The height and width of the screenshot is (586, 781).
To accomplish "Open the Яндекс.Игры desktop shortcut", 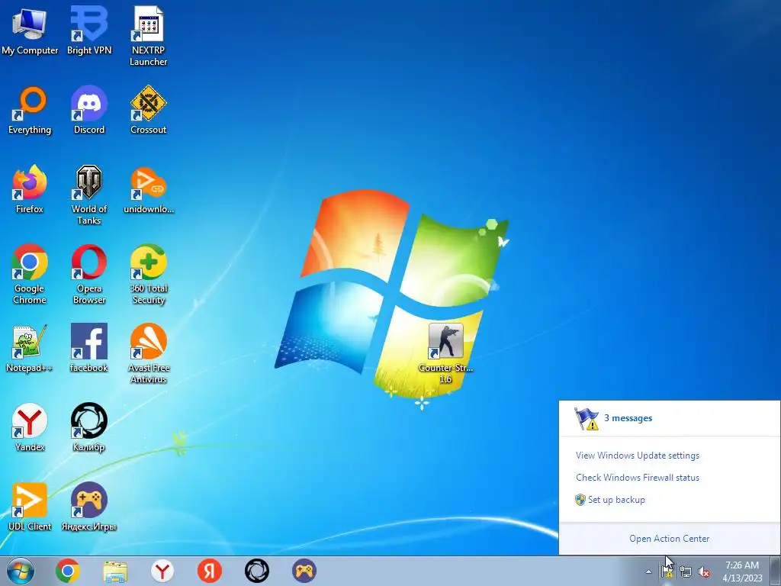I will (x=89, y=507).
